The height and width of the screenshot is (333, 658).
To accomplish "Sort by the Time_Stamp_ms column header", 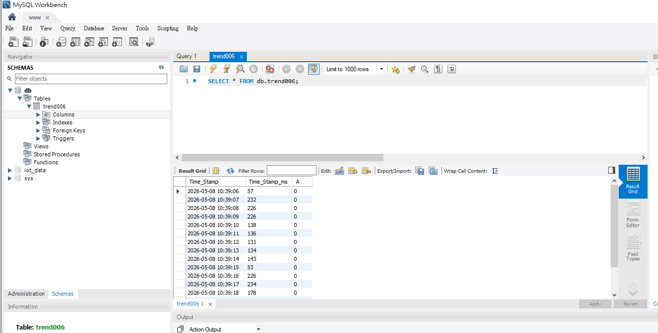I will click(268, 182).
